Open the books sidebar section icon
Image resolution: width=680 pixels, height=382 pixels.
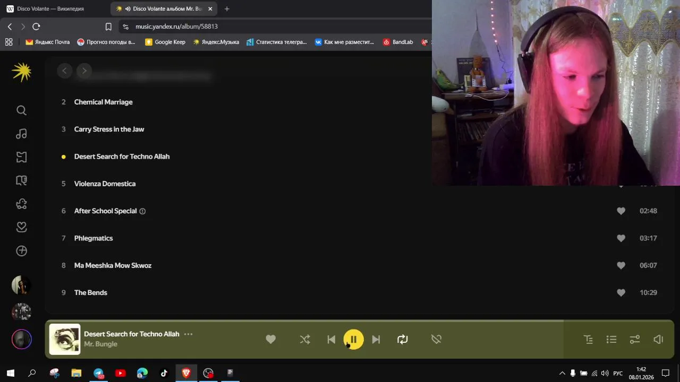coord(21,180)
